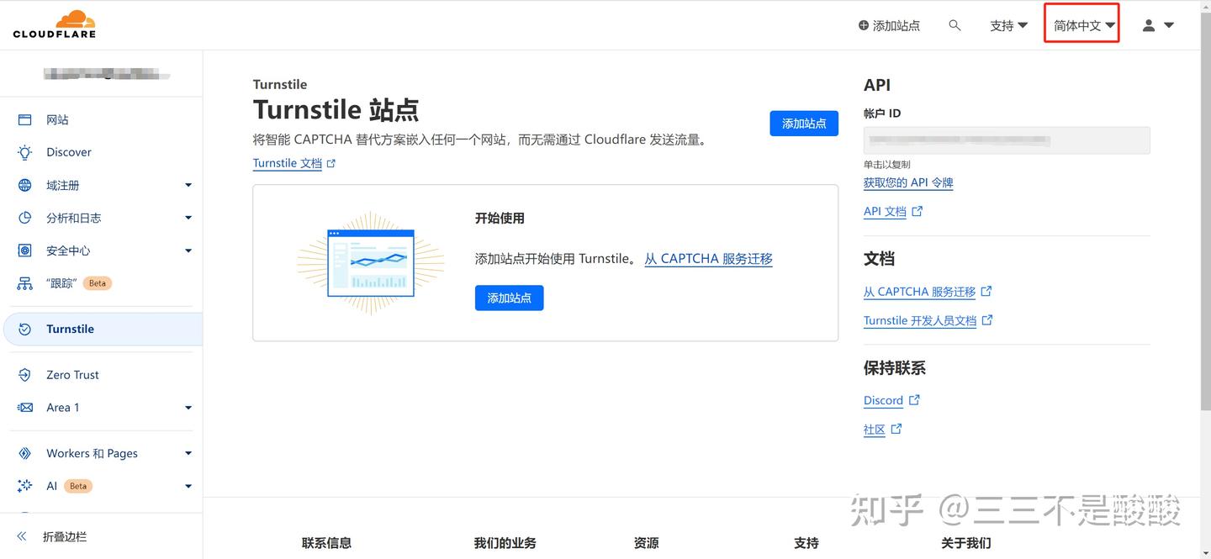This screenshot has height=559, width=1211.
Task: Select 网站 in the sidebar
Action: [59, 119]
